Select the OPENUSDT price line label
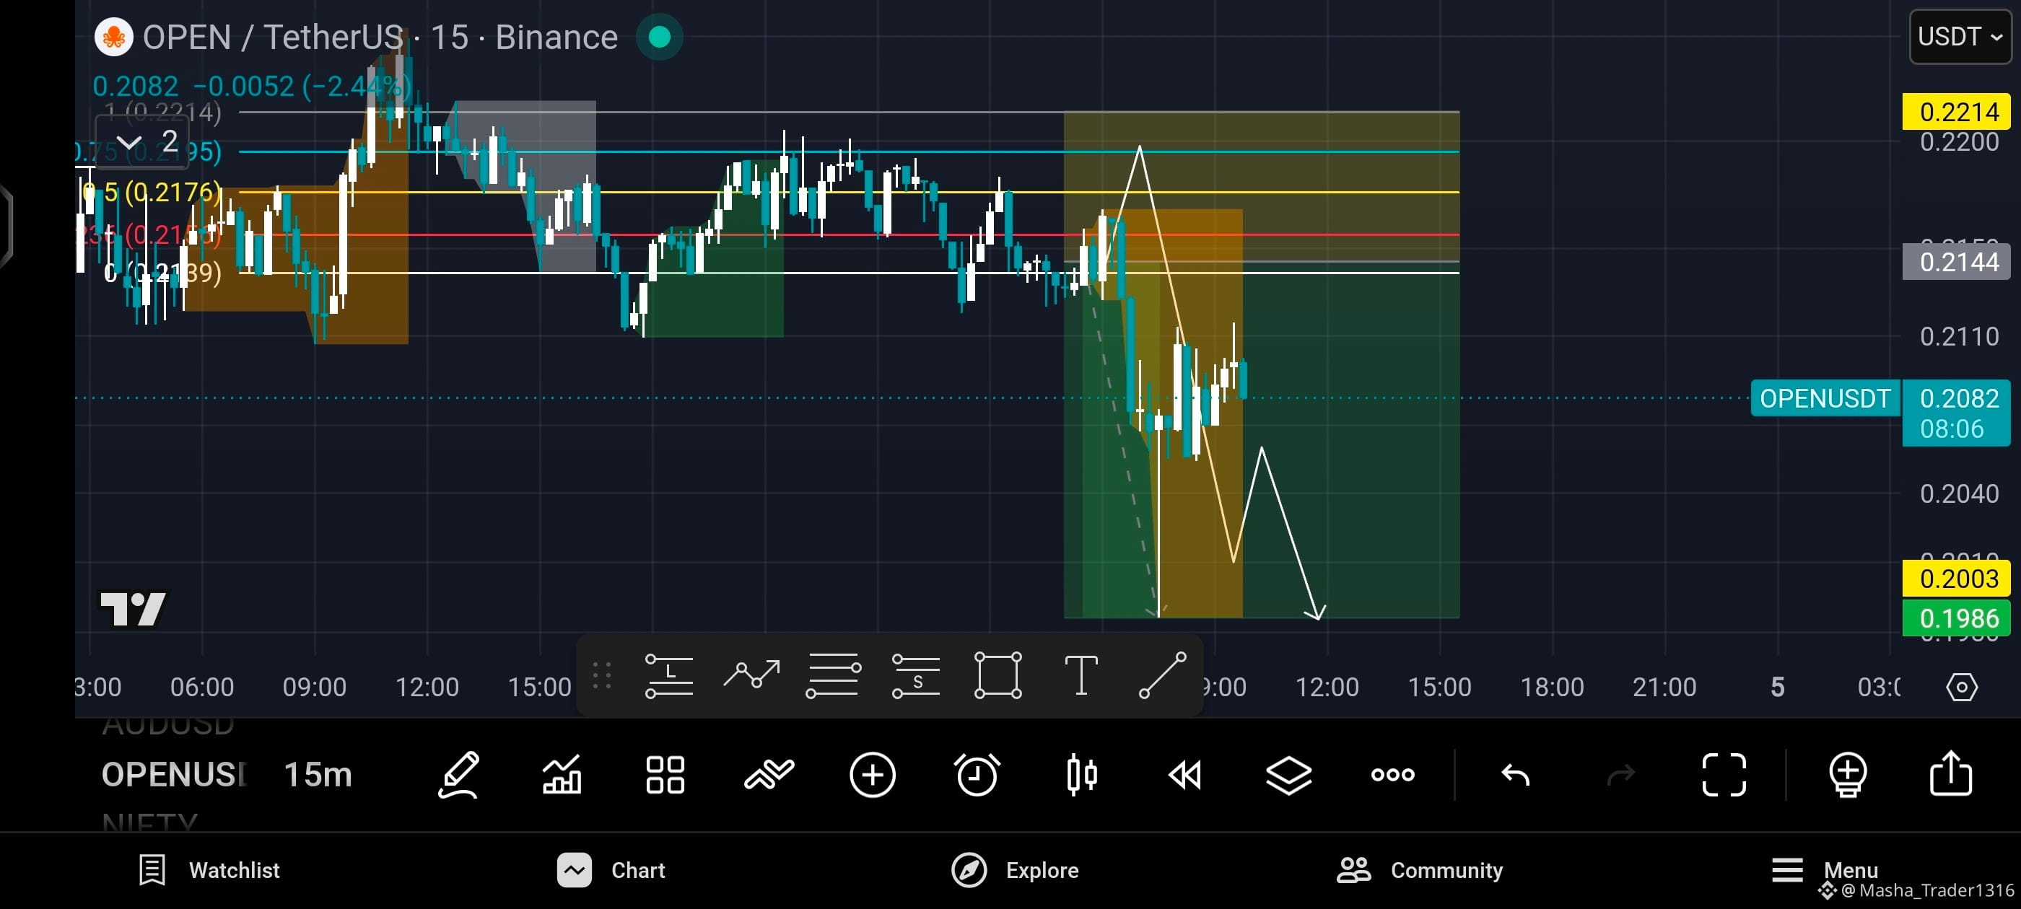The image size is (2021, 909). [1825, 398]
